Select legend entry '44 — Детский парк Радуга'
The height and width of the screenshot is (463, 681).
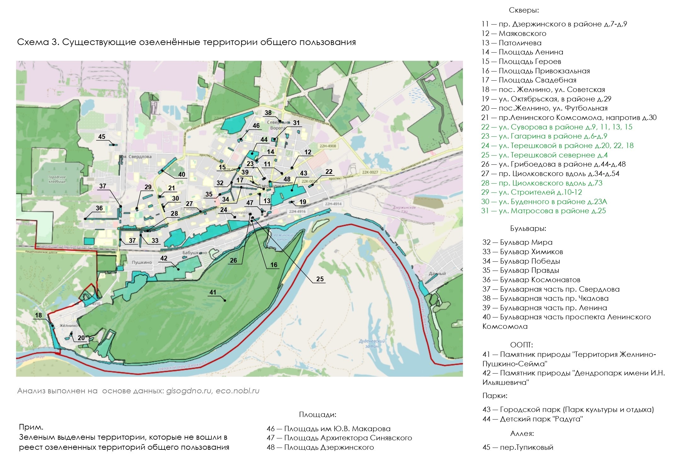point(533,419)
